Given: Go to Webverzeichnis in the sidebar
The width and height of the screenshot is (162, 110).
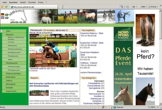Looking at the screenshot, I should click(x=14, y=74).
